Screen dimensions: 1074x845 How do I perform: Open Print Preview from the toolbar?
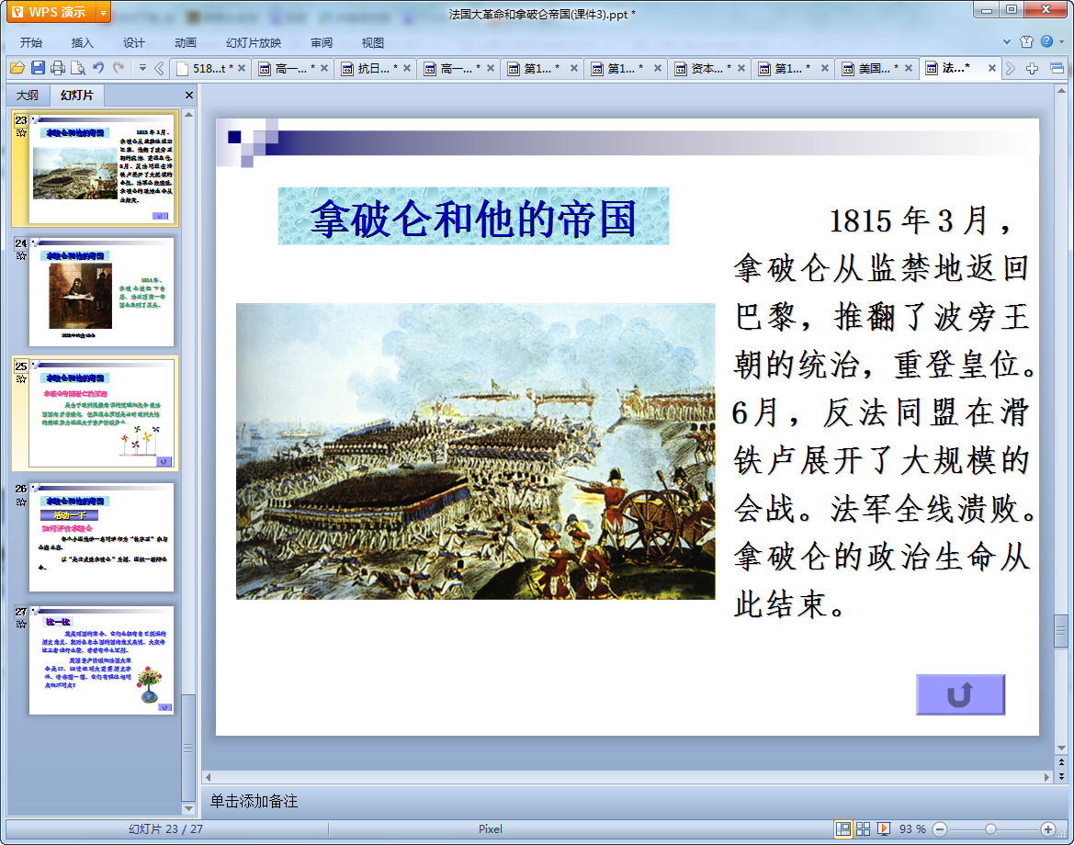tap(78, 68)
